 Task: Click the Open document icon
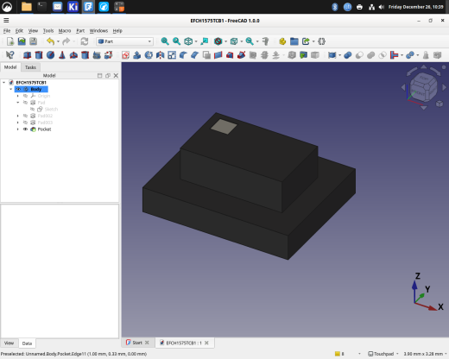tap(22, 41)
